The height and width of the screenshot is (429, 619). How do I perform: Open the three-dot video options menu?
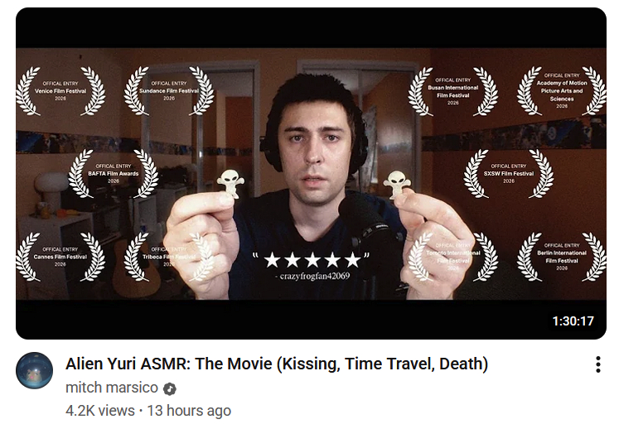pos(598,364)
